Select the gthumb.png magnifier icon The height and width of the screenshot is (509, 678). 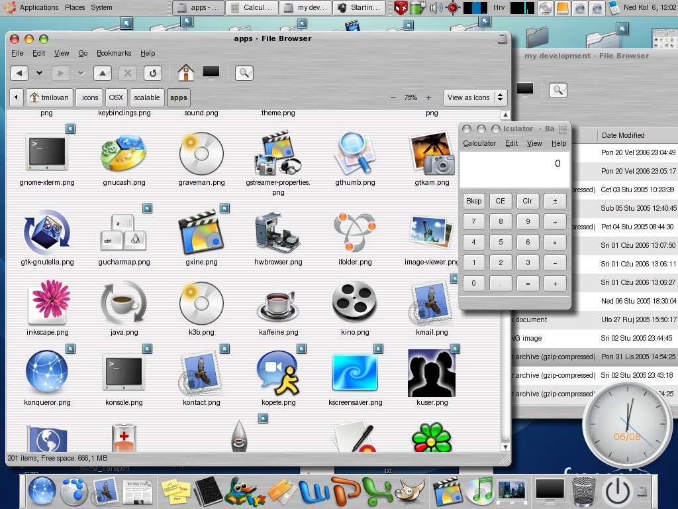pos(355,152)
